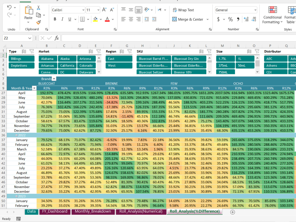296x222 pixels.
Task: Open Merge & Center dropdown arrow
Action: pyautogui.click(x=208, y=19)
